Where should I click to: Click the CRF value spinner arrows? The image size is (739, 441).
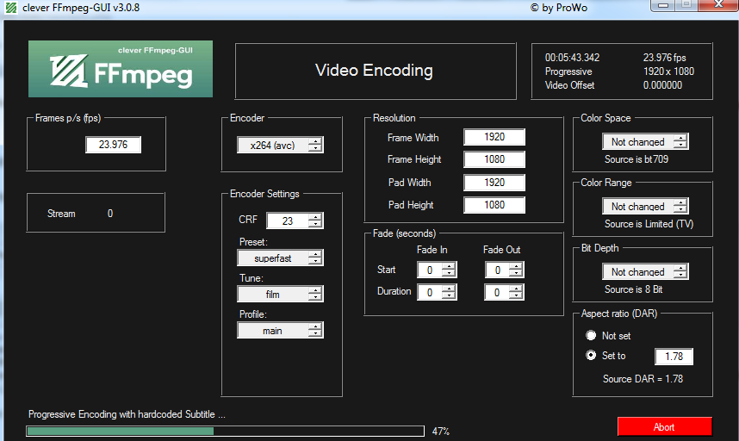[x=315, y=220]
